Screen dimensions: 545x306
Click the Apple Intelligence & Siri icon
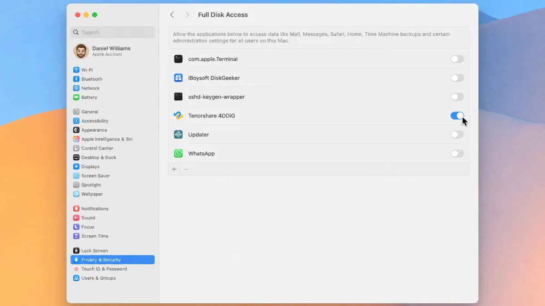[76, 139]
